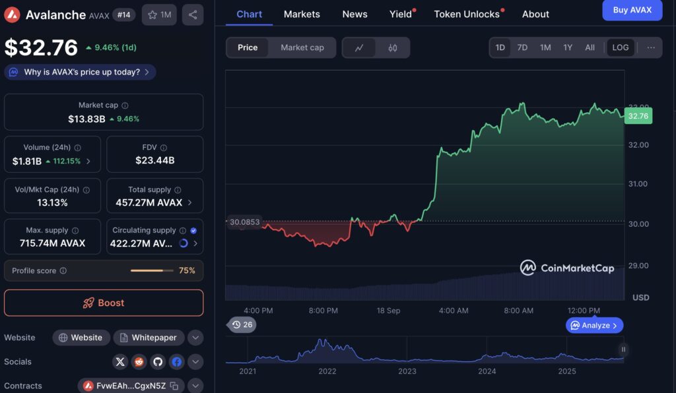The height and width of the screenshot is (393, 676).
Task: Click the Vol/Mkt Cap info icon
Action: pyautogui.click(x=86, y=190)
